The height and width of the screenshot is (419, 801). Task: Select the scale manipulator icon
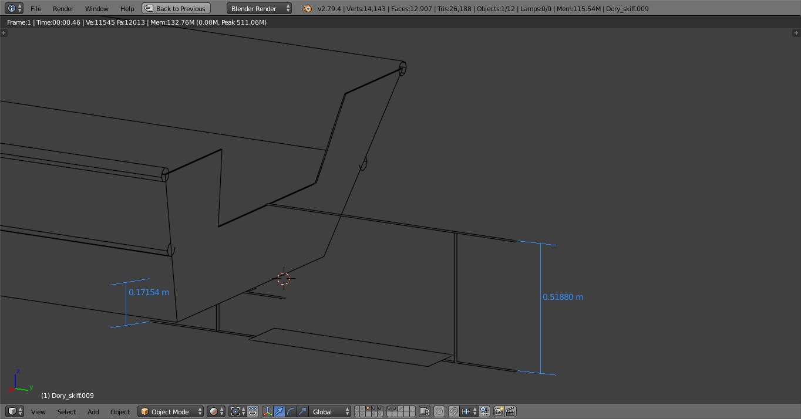tap(302, 411)
